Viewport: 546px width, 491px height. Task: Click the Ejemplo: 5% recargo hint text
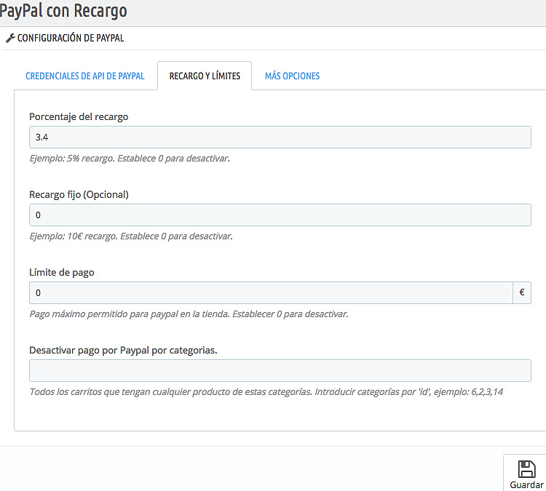coord(130,159)
